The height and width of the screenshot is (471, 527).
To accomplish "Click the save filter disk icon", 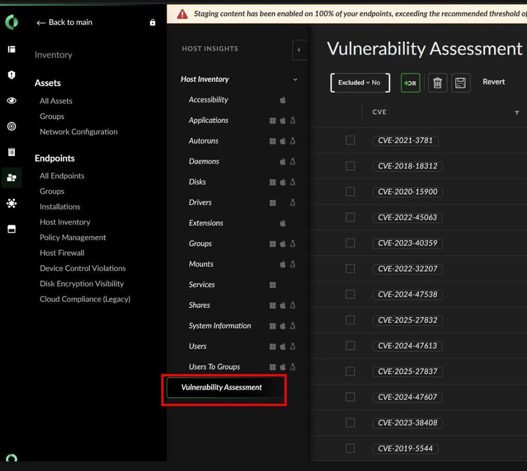I will (x=461, y=83).
